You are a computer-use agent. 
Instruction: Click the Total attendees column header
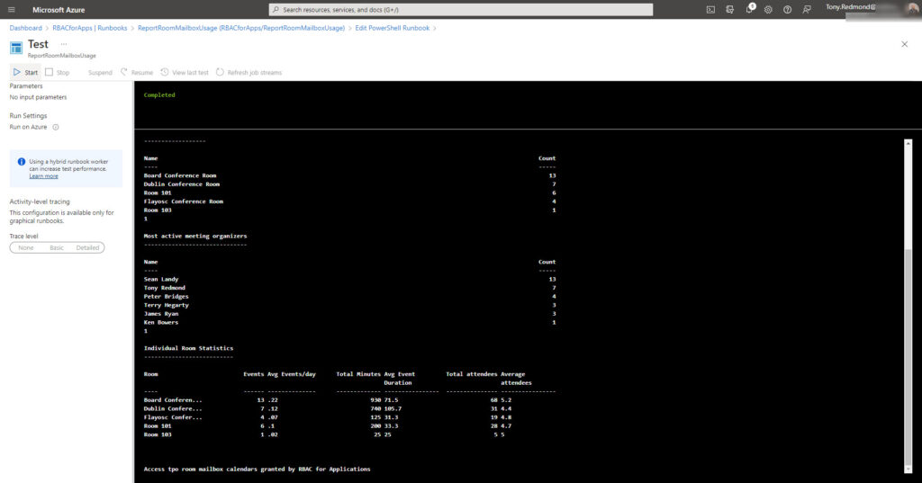(472, 374)
